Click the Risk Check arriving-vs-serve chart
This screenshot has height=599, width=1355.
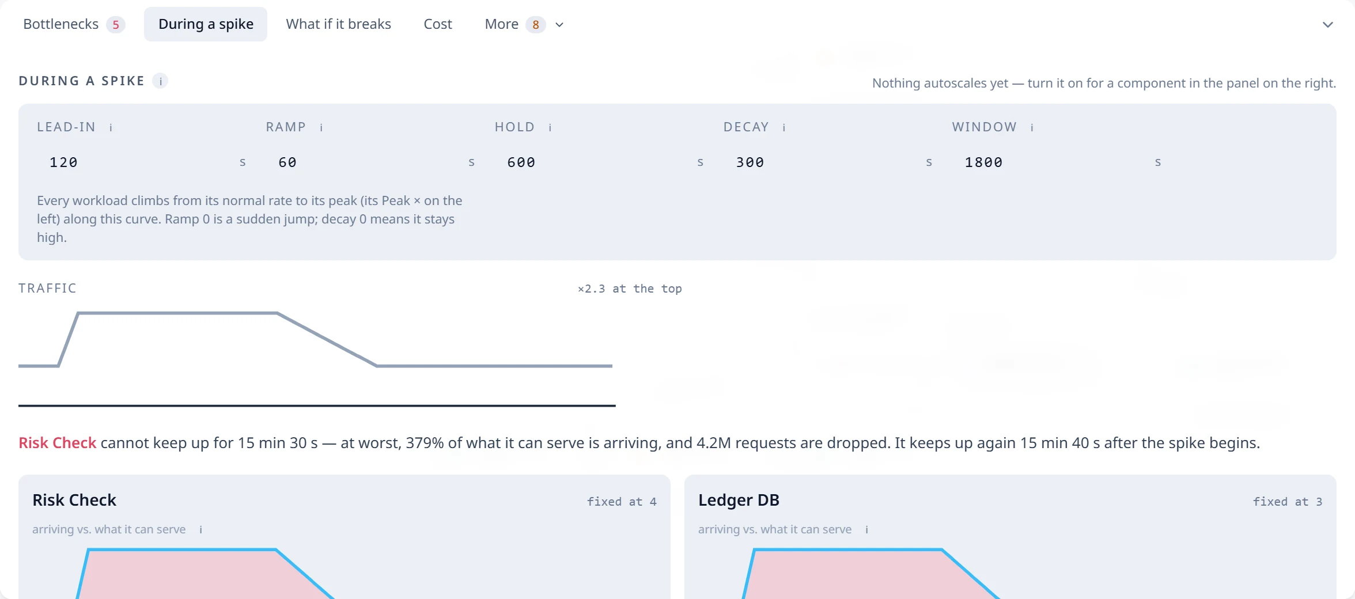click(345, 573)
